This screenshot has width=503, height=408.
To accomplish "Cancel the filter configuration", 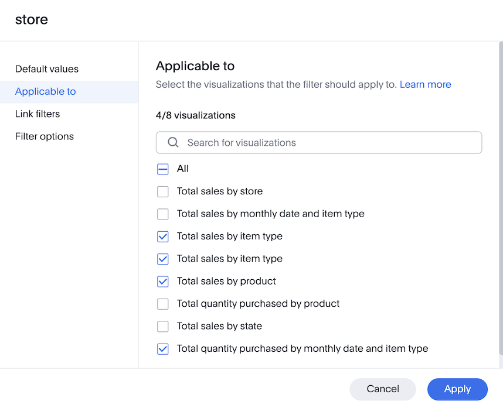I will tap(382, 389).
